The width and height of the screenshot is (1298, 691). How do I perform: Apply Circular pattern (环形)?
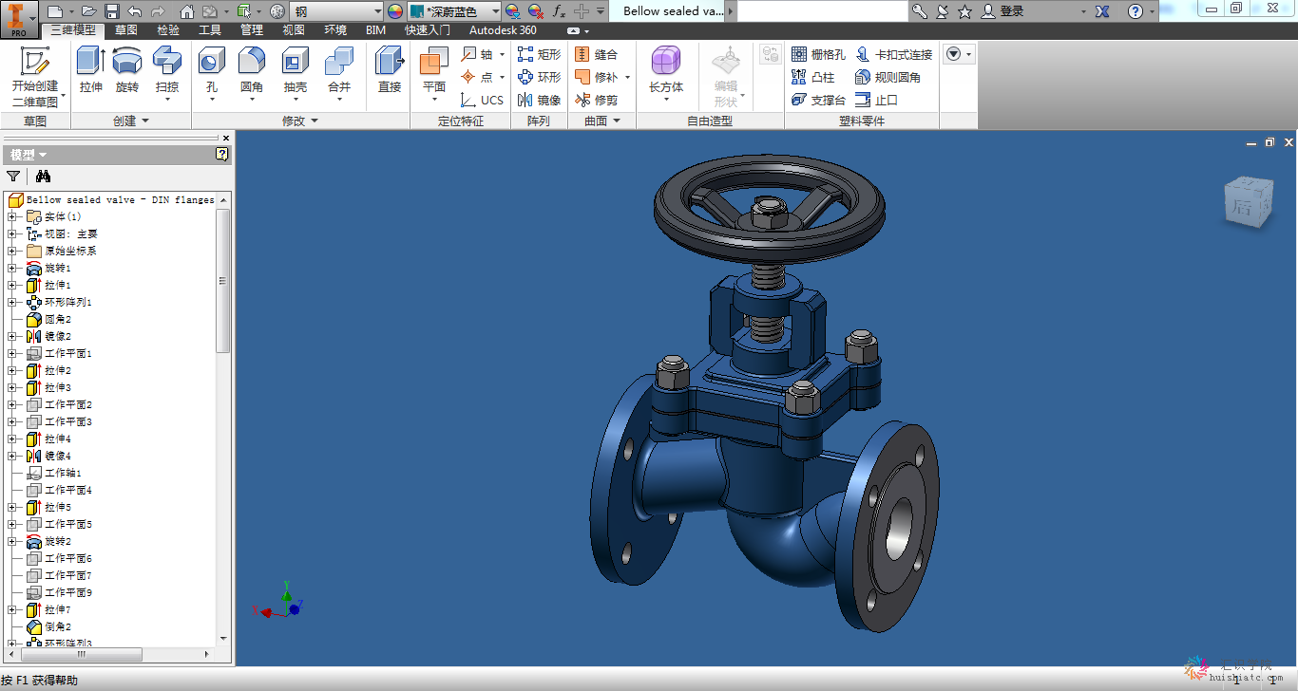point(539,77)
